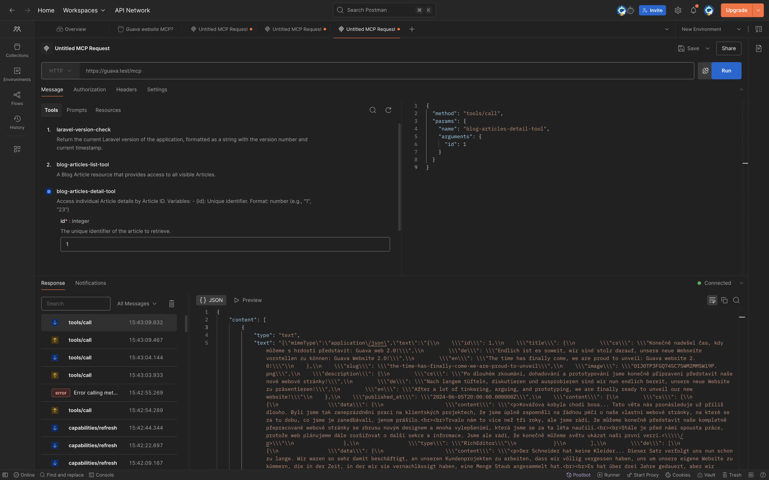This screenshot has height=480, width=769.
Task: Open the help icon in status bar
Action: click(x=762, y=475)
